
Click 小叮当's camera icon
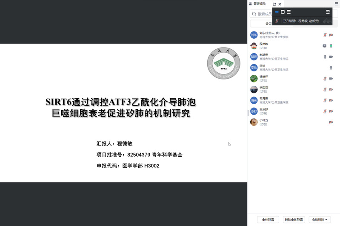pos(331,122)
